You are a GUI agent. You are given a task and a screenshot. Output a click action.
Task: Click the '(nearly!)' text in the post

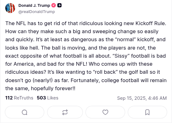pyautogui.click(x=43, y=80)
